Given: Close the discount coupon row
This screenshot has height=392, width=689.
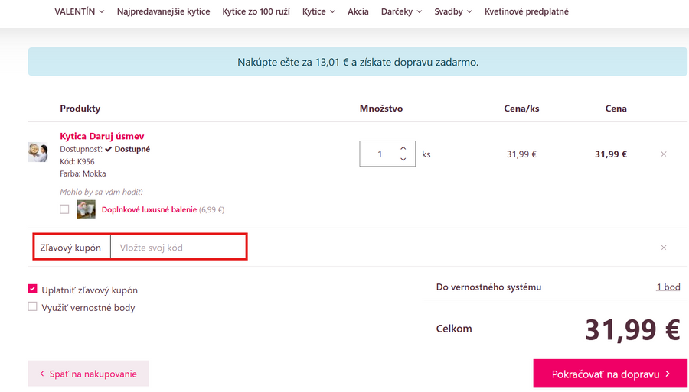Looking at the screenshot, I should click(664, 248).
